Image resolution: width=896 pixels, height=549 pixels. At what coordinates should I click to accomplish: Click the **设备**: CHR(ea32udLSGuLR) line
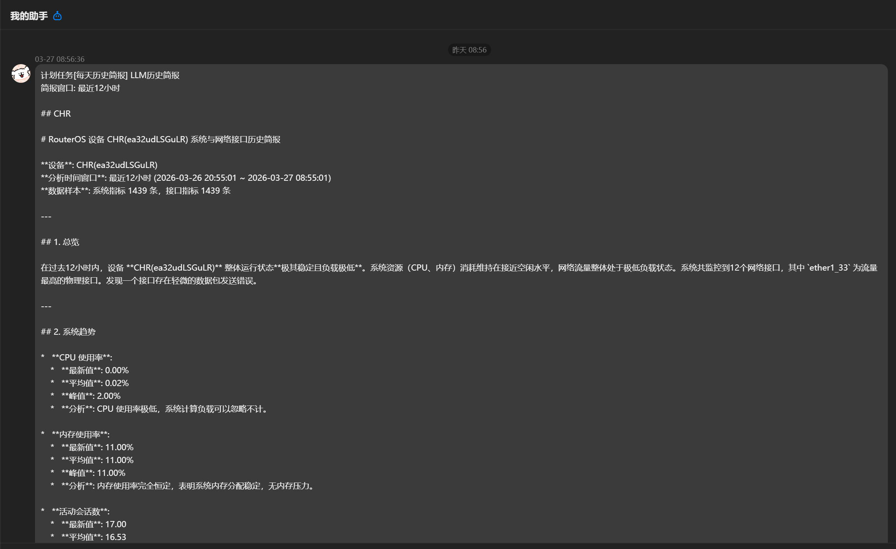coord(99,165)
